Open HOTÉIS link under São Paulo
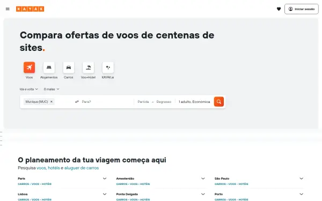This screenshot has height=201, width=322. pyautogui.click(x=243, y=184)
